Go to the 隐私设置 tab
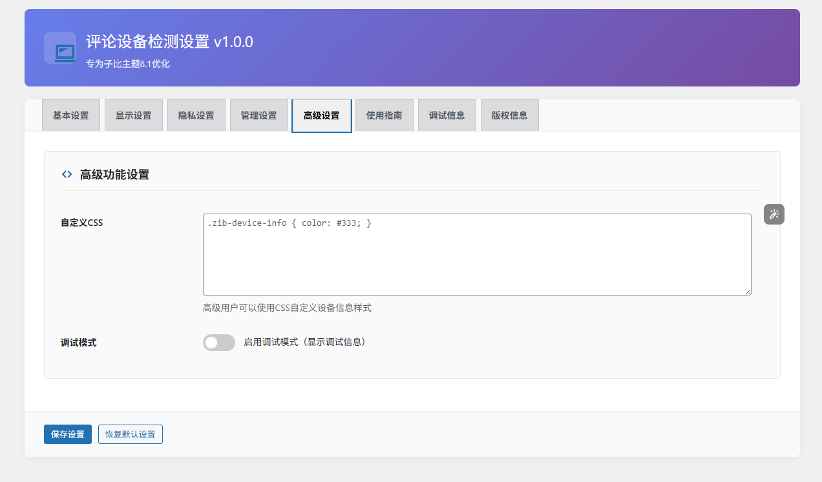 click(196, 115)
